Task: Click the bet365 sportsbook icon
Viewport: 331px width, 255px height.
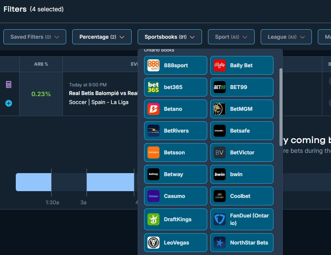Action: (153, 87)
